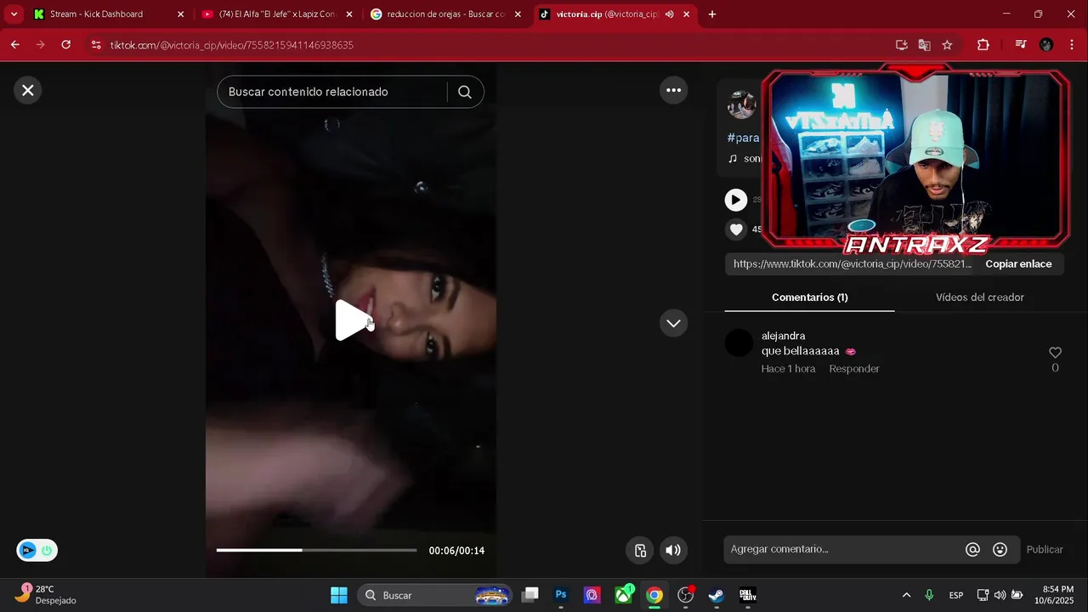Click the taskbar Buscar search box
1088x612 pixels.
coord(435,595)
